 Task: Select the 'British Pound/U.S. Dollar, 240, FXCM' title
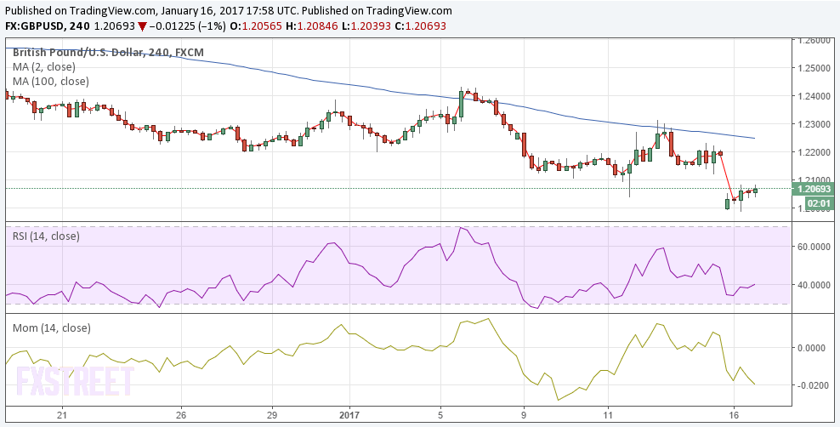click(108, 53)
